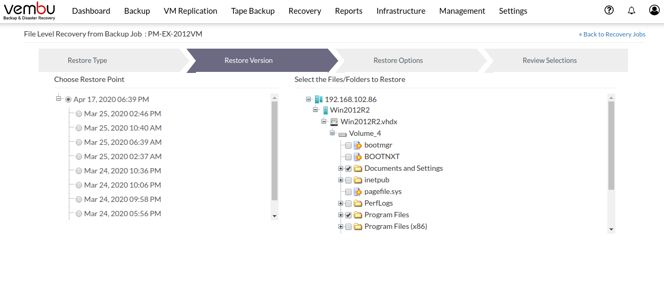Open the Infrastructure menu
The image size is (664, 296).
(x=401, y=11)
